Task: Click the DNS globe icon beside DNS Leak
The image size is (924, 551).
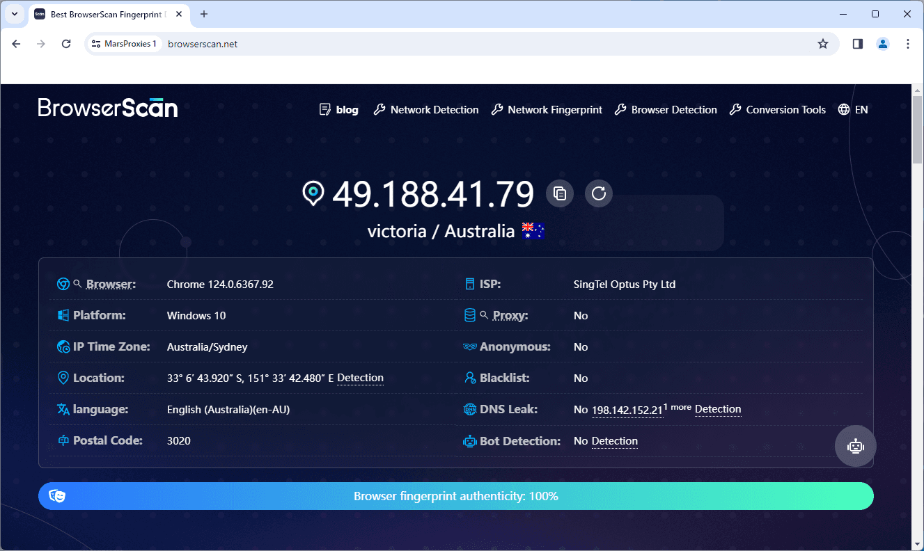Action: (469, 409)
